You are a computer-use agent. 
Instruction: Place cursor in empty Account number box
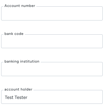point(52,14)
